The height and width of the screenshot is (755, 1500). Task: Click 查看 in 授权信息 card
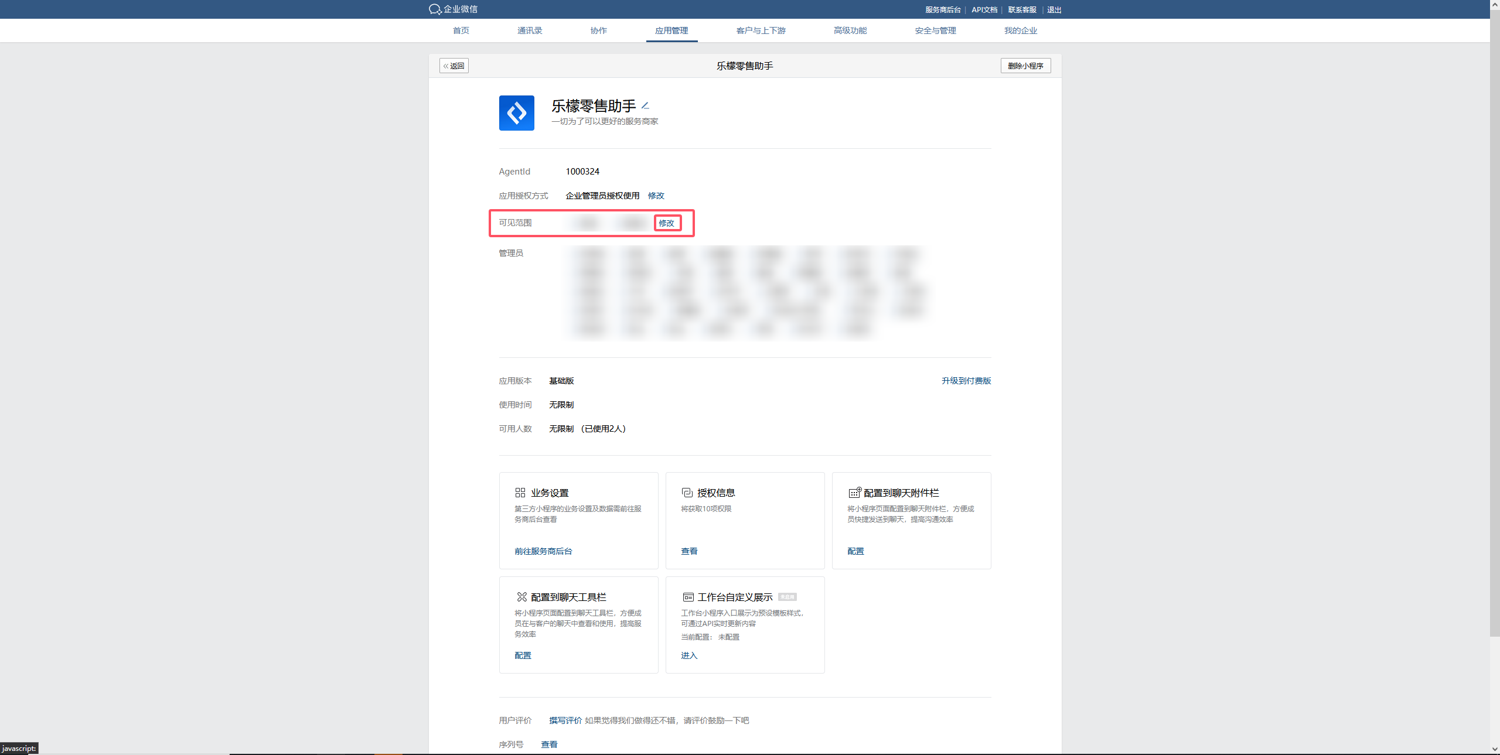(x=689, y=551)
